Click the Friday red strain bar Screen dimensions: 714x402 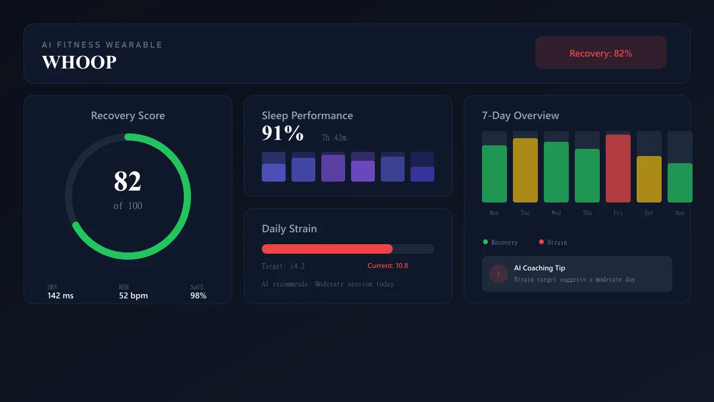tap(618, 169)
